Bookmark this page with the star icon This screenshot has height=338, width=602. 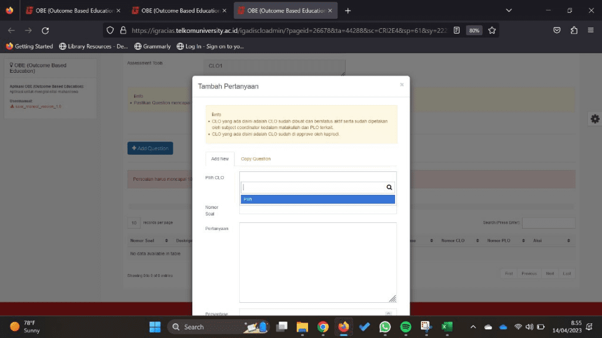click(492, 31)
